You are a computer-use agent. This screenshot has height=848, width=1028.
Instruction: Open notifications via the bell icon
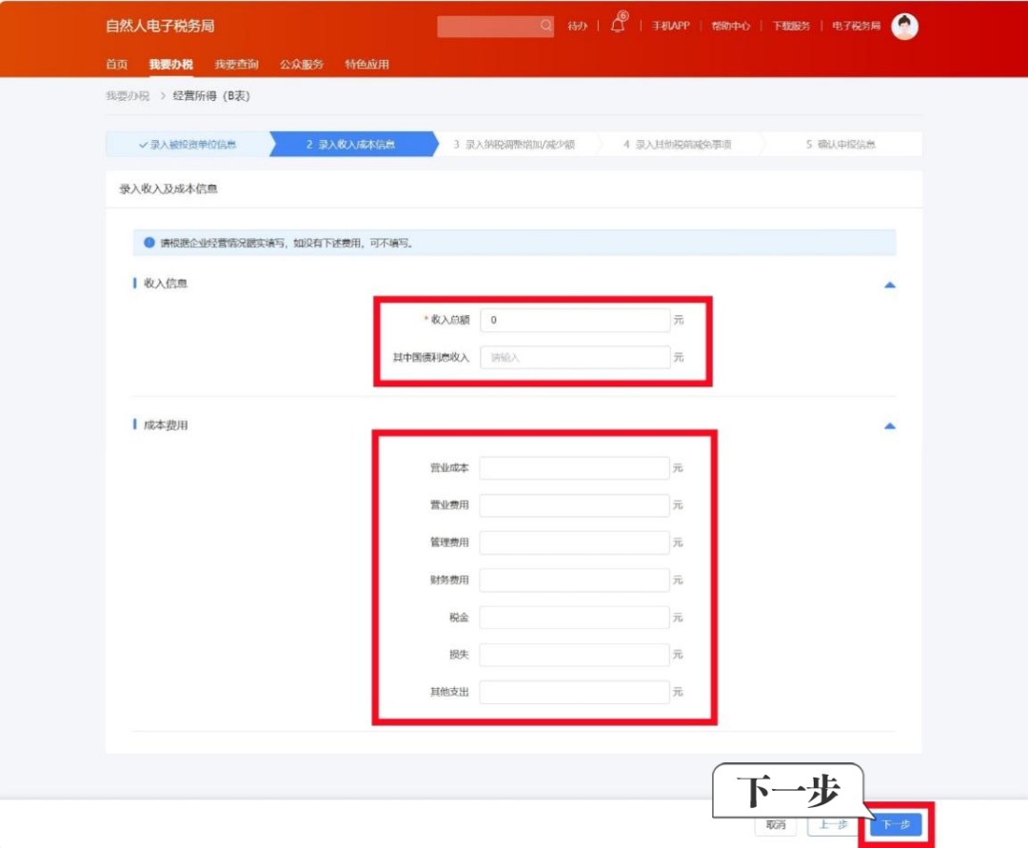(x=618, y=27)
